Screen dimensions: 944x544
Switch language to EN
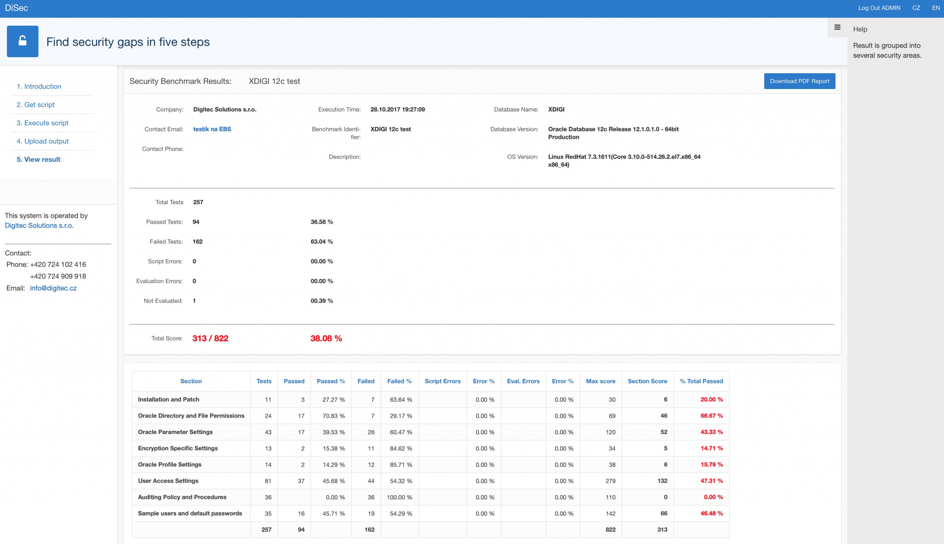[x=935, y=8]
